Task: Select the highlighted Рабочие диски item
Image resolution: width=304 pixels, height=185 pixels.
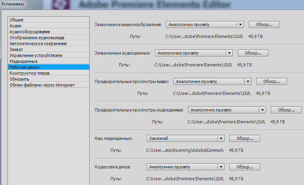Action: 49,67
